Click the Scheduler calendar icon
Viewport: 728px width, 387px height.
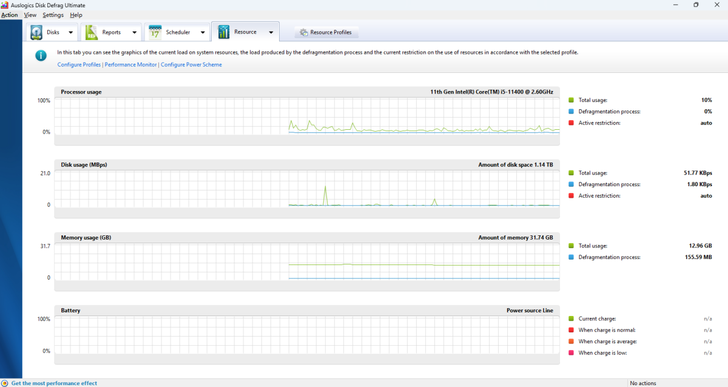coord(155,32)
